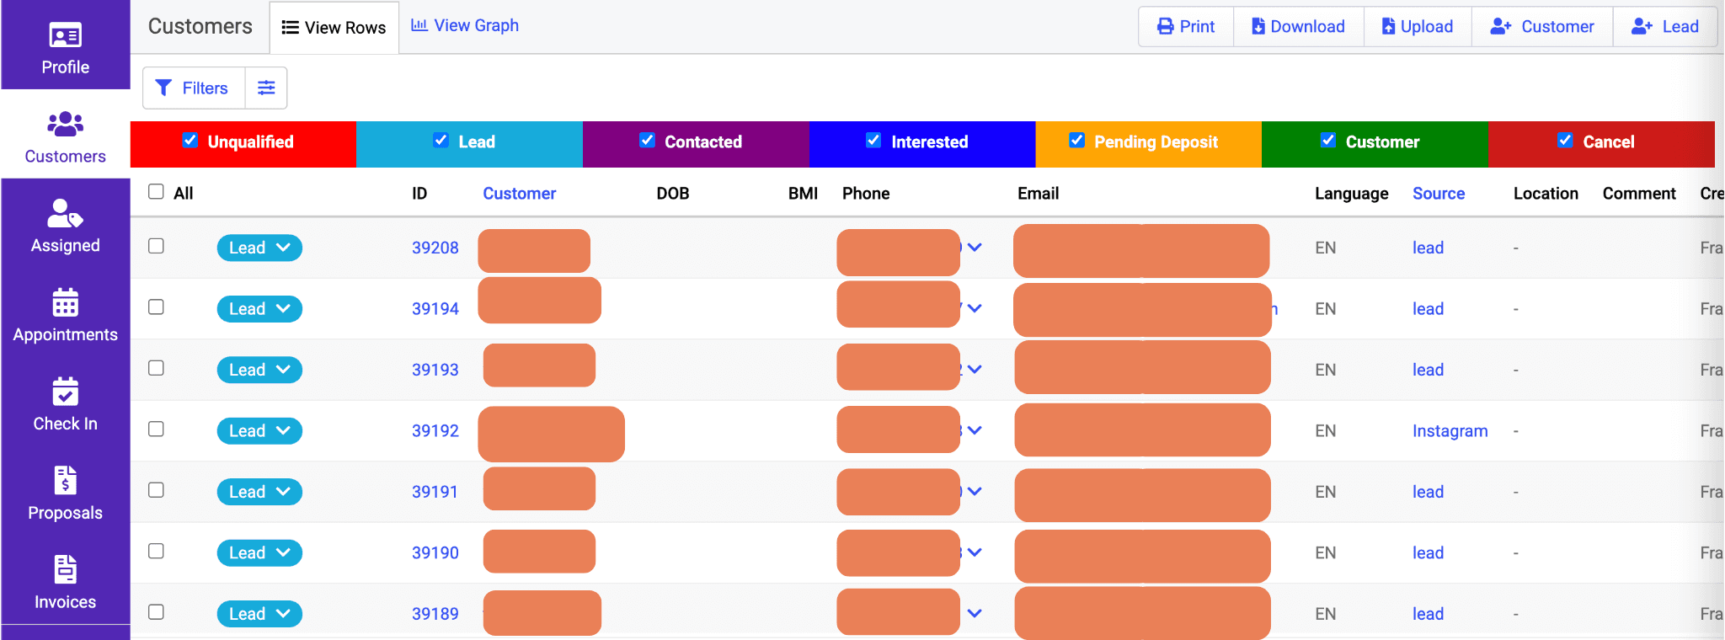Click the Download button

(x=1298, y=27)
